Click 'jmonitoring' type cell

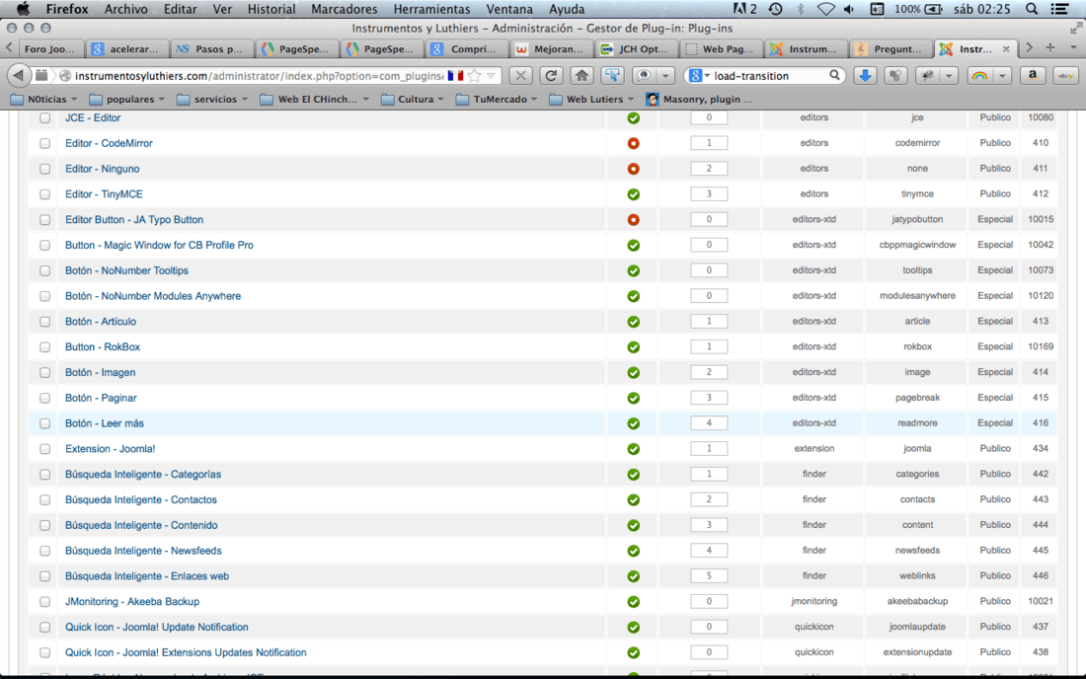pyautogui.click(x=814, y=601)
